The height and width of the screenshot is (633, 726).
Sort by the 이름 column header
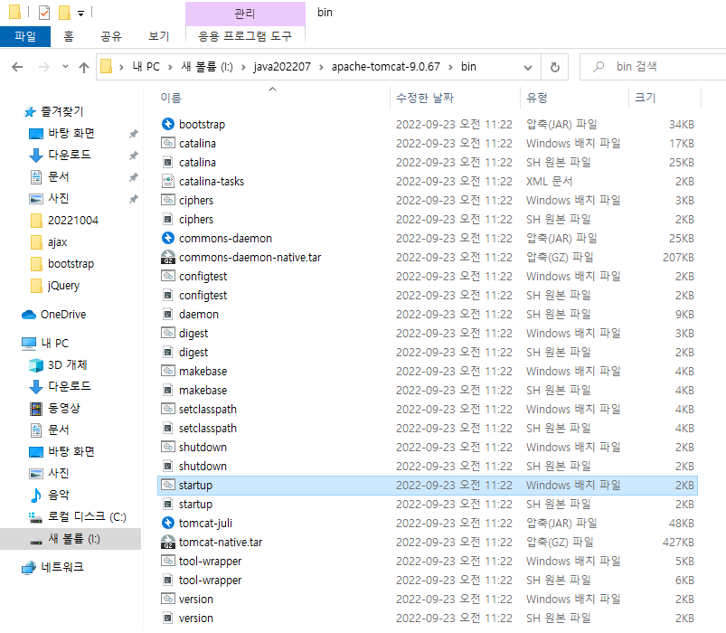[171, 98]
